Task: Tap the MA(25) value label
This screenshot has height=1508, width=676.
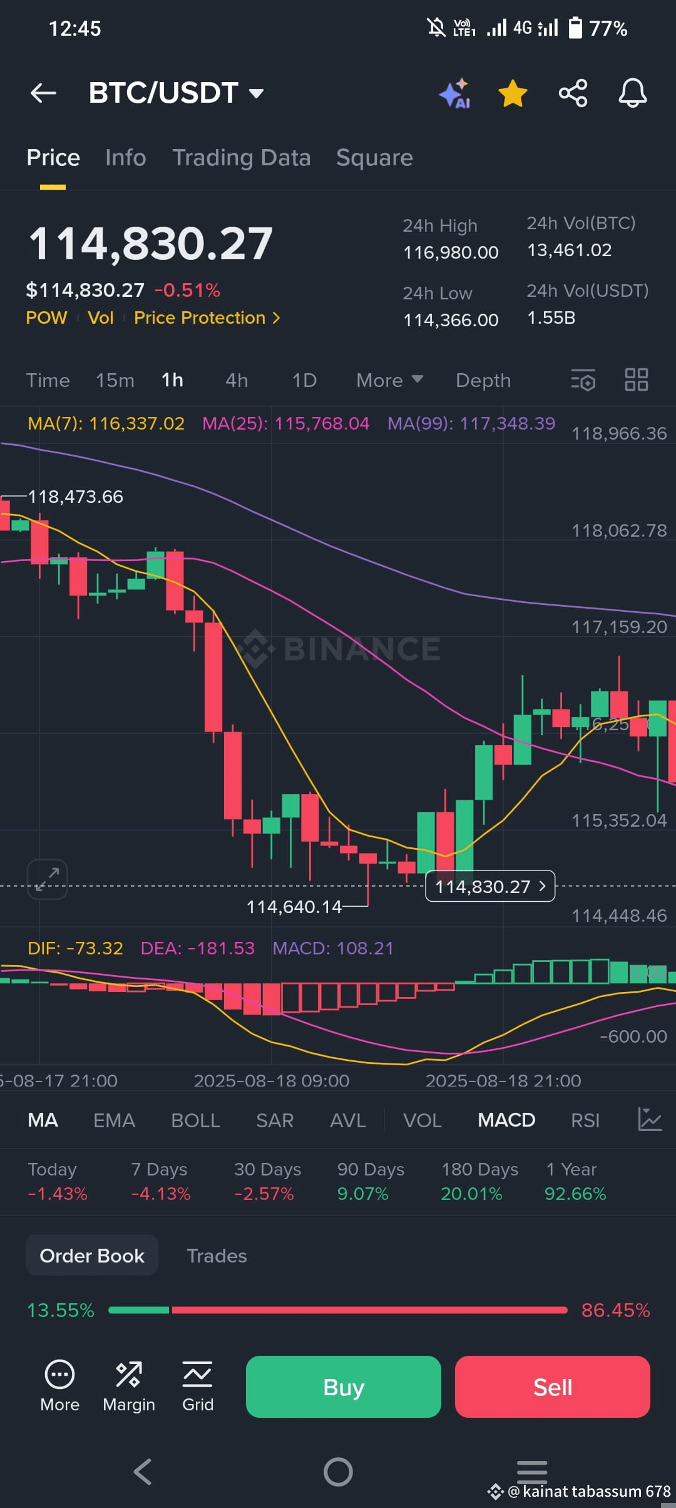Action: coord(285,423)
